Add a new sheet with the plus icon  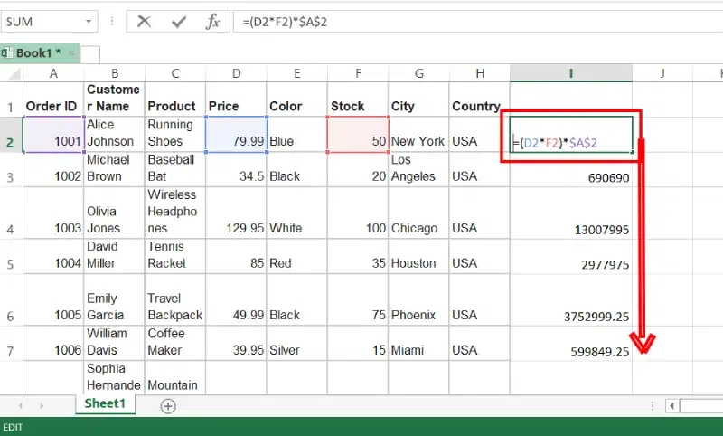coord(168,406)
